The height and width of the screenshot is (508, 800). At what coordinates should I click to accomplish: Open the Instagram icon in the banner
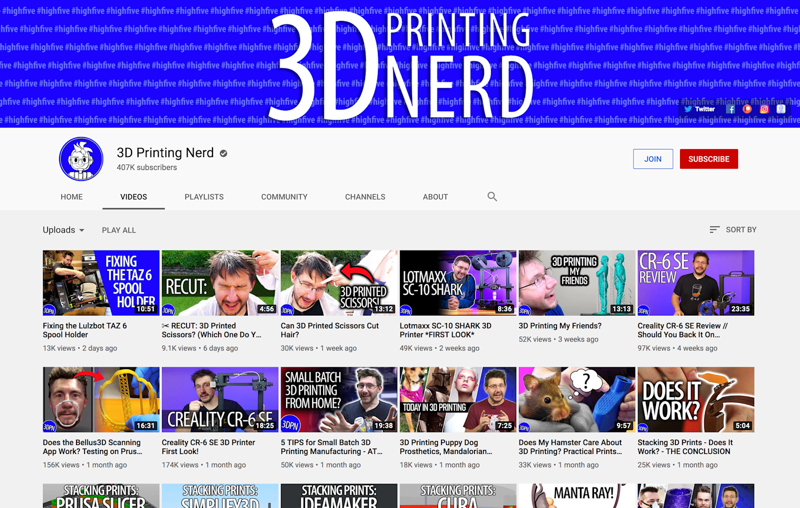pos(764,109)
